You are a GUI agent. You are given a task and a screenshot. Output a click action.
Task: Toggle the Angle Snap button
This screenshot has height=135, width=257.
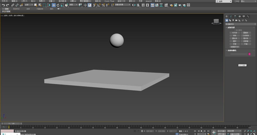point(99,5)
